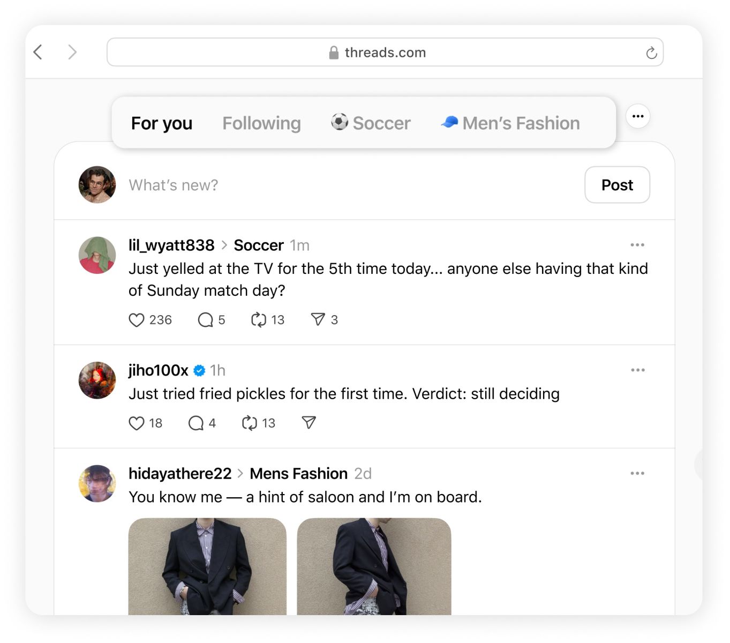Repost lil_wyatt838's Sunday match post
Image resolution: width=730 pixels, height=643 pixels.
(x=259, y=320)
